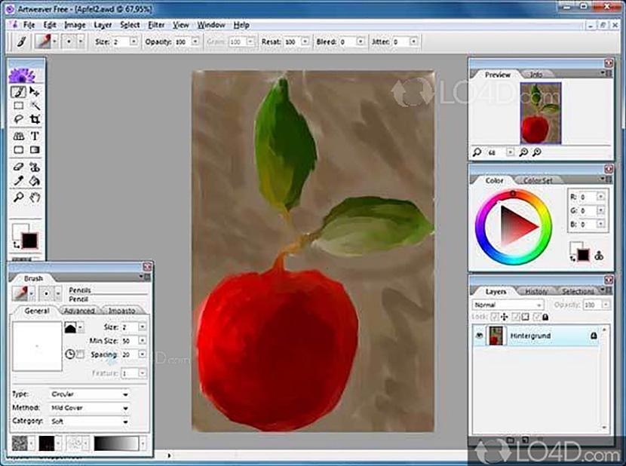626x466 pixels.
Task: Select the Brush tool in the toolbox
Action: [x=19, y=91]
